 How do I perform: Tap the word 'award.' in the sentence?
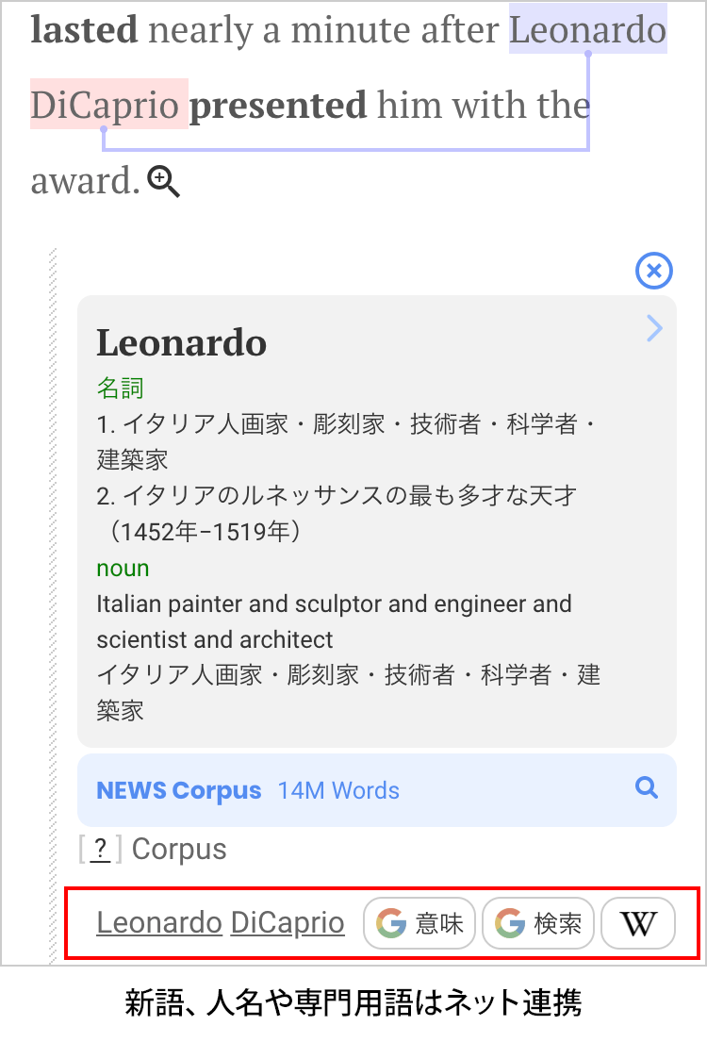(86, 181)
